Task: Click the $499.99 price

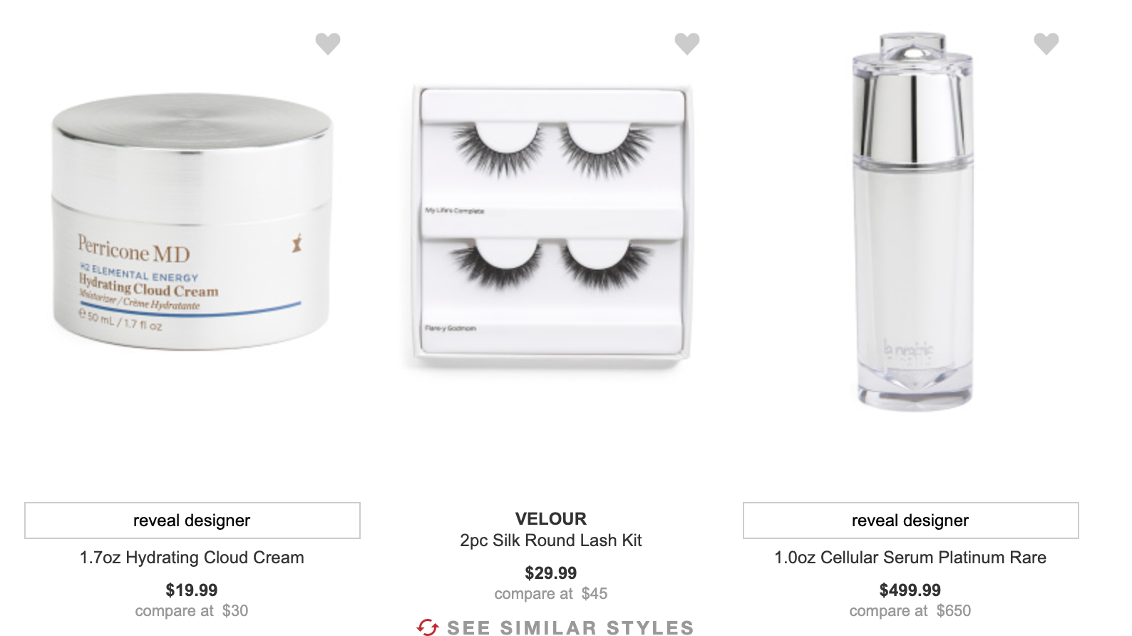Action: pos(910,590)
